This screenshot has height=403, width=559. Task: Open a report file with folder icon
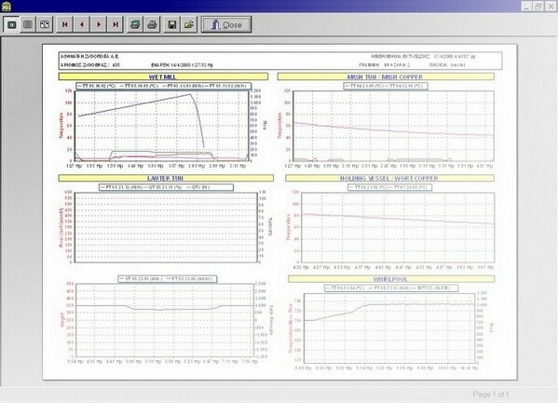pyautogui.click(x=189, y=22)
